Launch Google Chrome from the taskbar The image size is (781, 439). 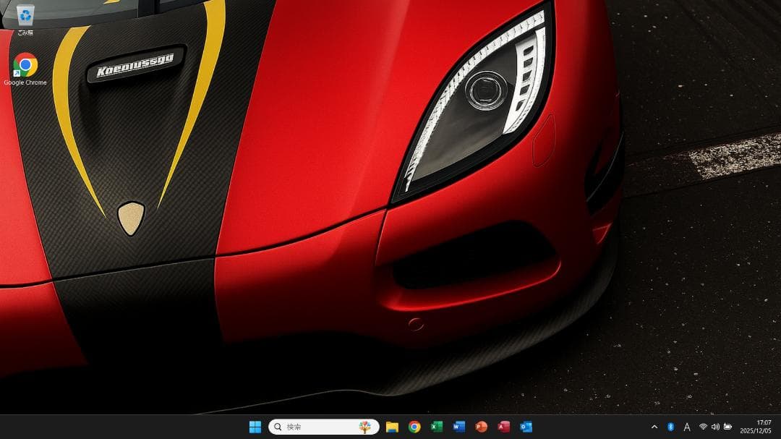coord(414,427)
